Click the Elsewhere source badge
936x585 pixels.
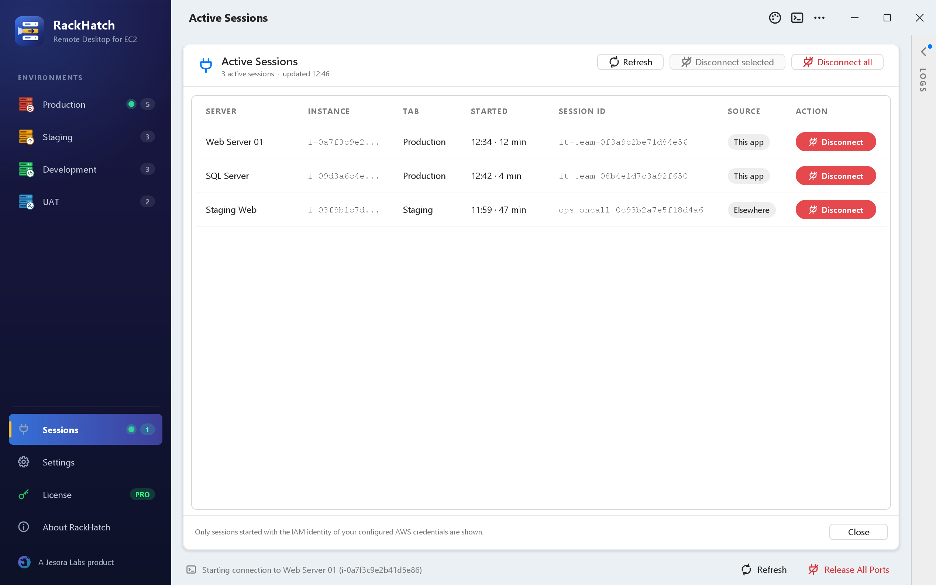(x=751, y=210)
